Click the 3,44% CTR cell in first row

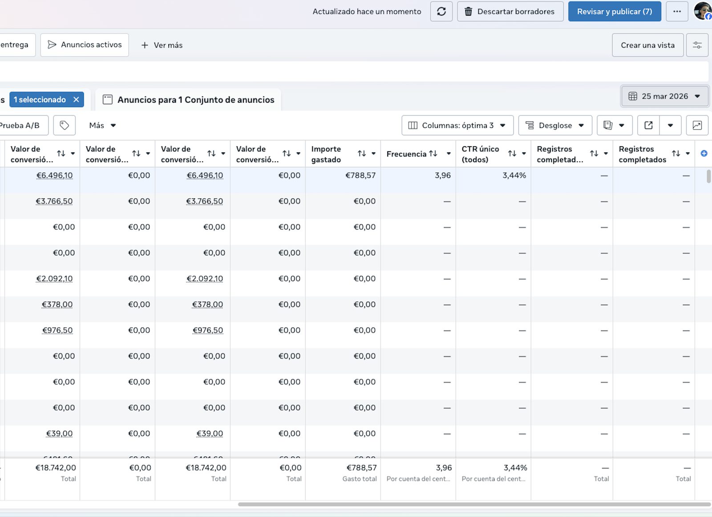pyautogui.click(x=514, y=175)
